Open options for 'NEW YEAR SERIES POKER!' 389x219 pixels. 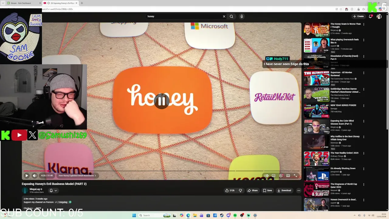point(363,106)
